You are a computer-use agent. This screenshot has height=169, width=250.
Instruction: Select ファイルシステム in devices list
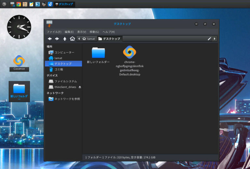click(65, 81)
